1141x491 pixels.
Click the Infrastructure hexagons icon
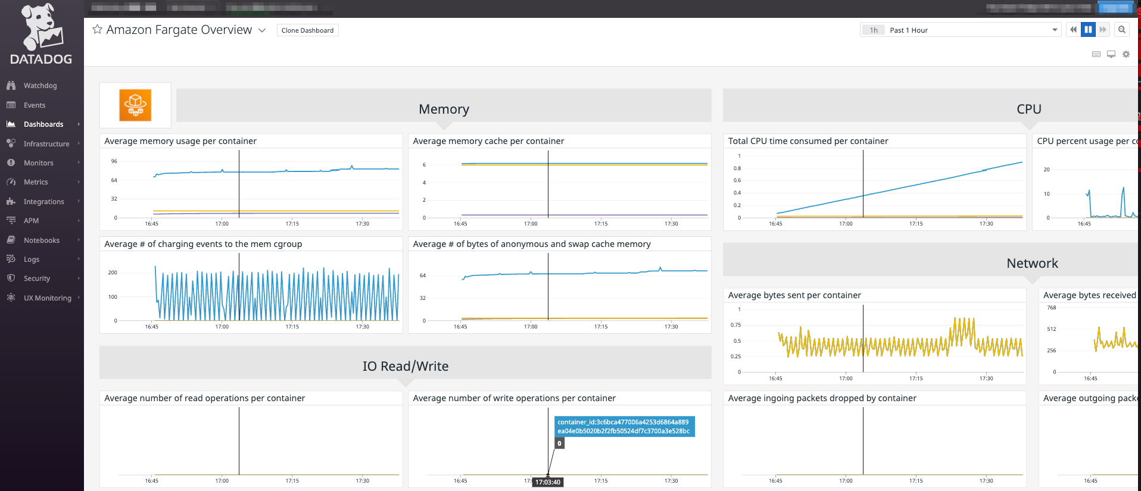(11, 143)
